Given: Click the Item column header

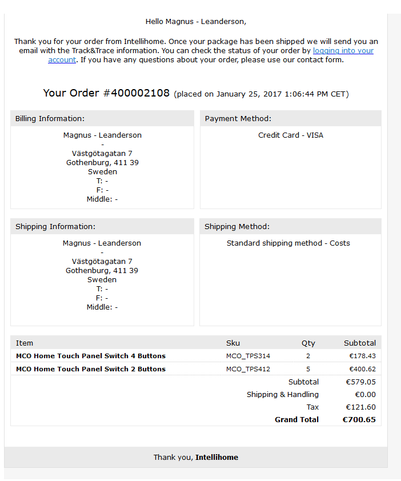Looking at the screenshot, I should pyautogui.click(x=25, y=343).
